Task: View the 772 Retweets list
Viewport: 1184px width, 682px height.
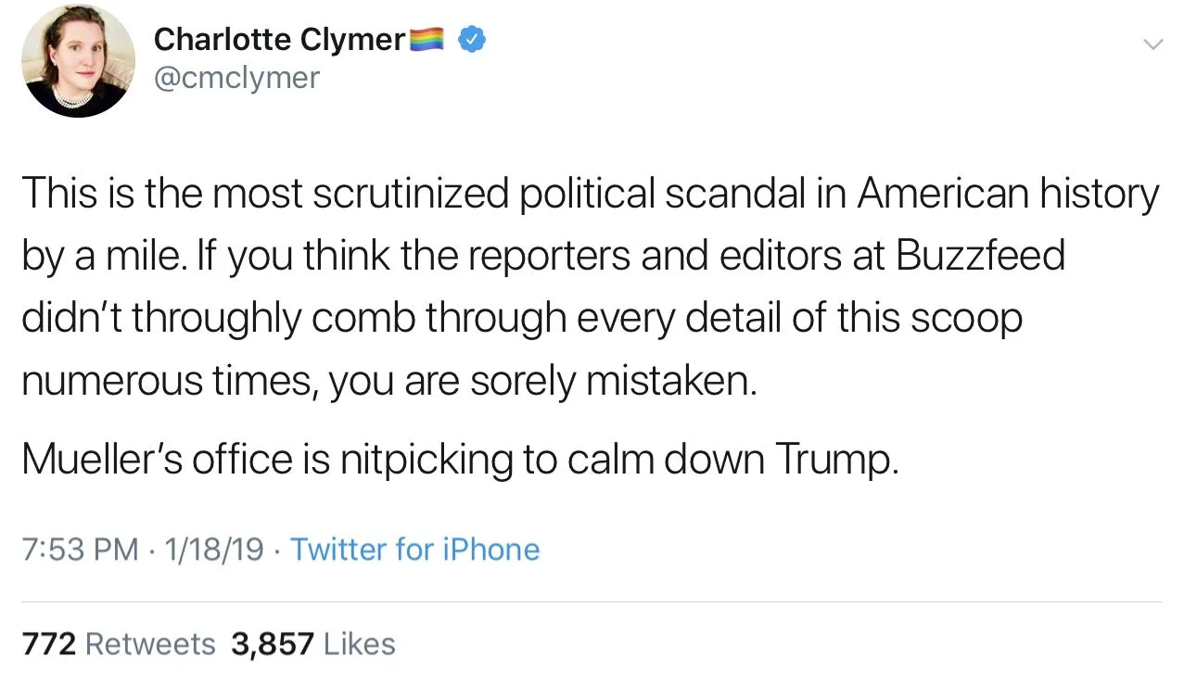Action: click(118, 644)
